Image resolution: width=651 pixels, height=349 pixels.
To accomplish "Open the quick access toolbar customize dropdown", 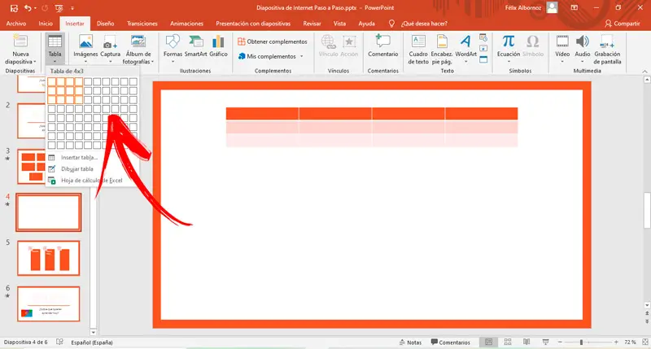I will point(72,8).
